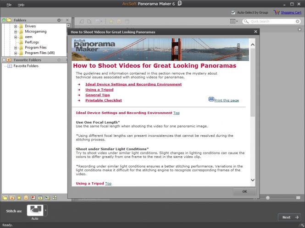Image resolution: width=305 pixels, height=228 pixels.
Task: Select the Favorite Folders tree item icon
Action: click(x=9, y=66)
